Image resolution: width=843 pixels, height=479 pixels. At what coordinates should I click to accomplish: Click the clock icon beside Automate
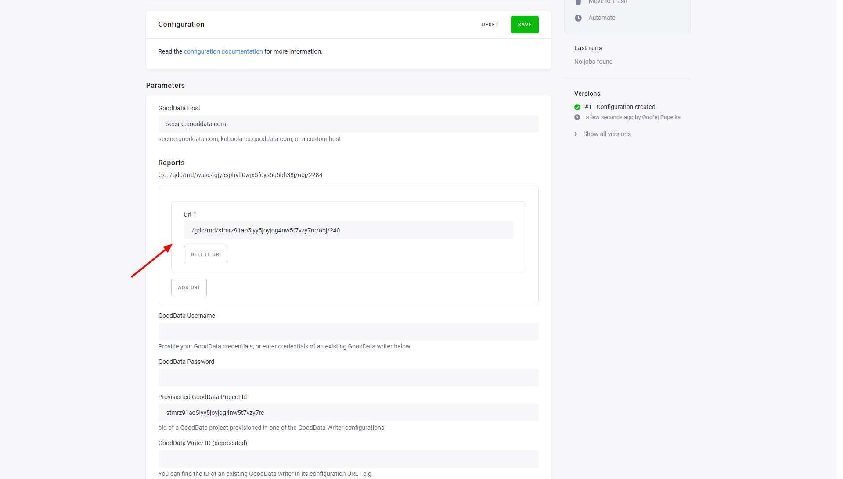click(578, 18)
